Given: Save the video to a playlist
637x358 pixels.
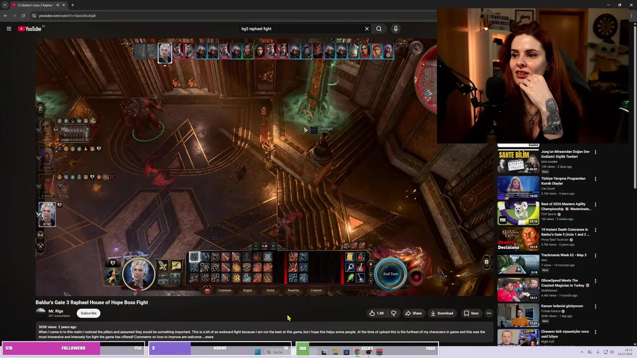Looking at the screenshot, I should coord(471,313).
